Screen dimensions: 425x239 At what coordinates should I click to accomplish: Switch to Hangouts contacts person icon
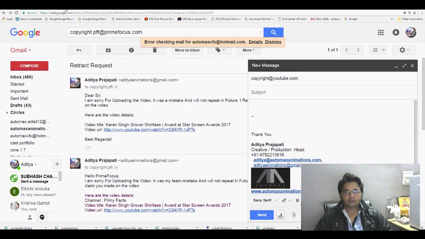(30, 217)
